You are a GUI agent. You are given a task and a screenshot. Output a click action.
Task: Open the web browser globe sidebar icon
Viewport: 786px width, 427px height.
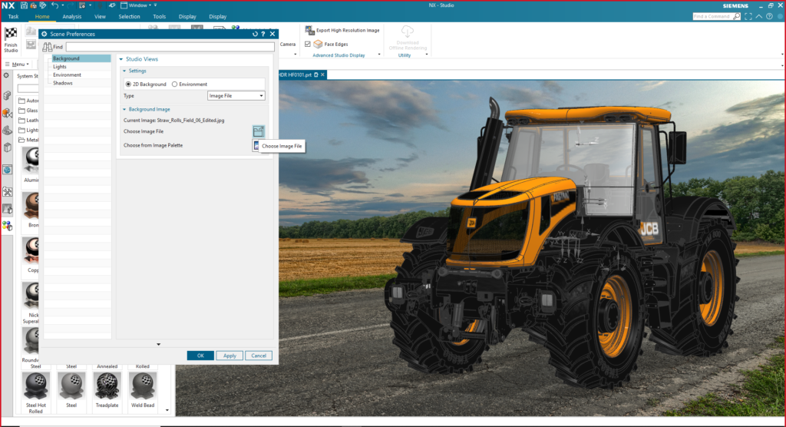tap(7, 170)
